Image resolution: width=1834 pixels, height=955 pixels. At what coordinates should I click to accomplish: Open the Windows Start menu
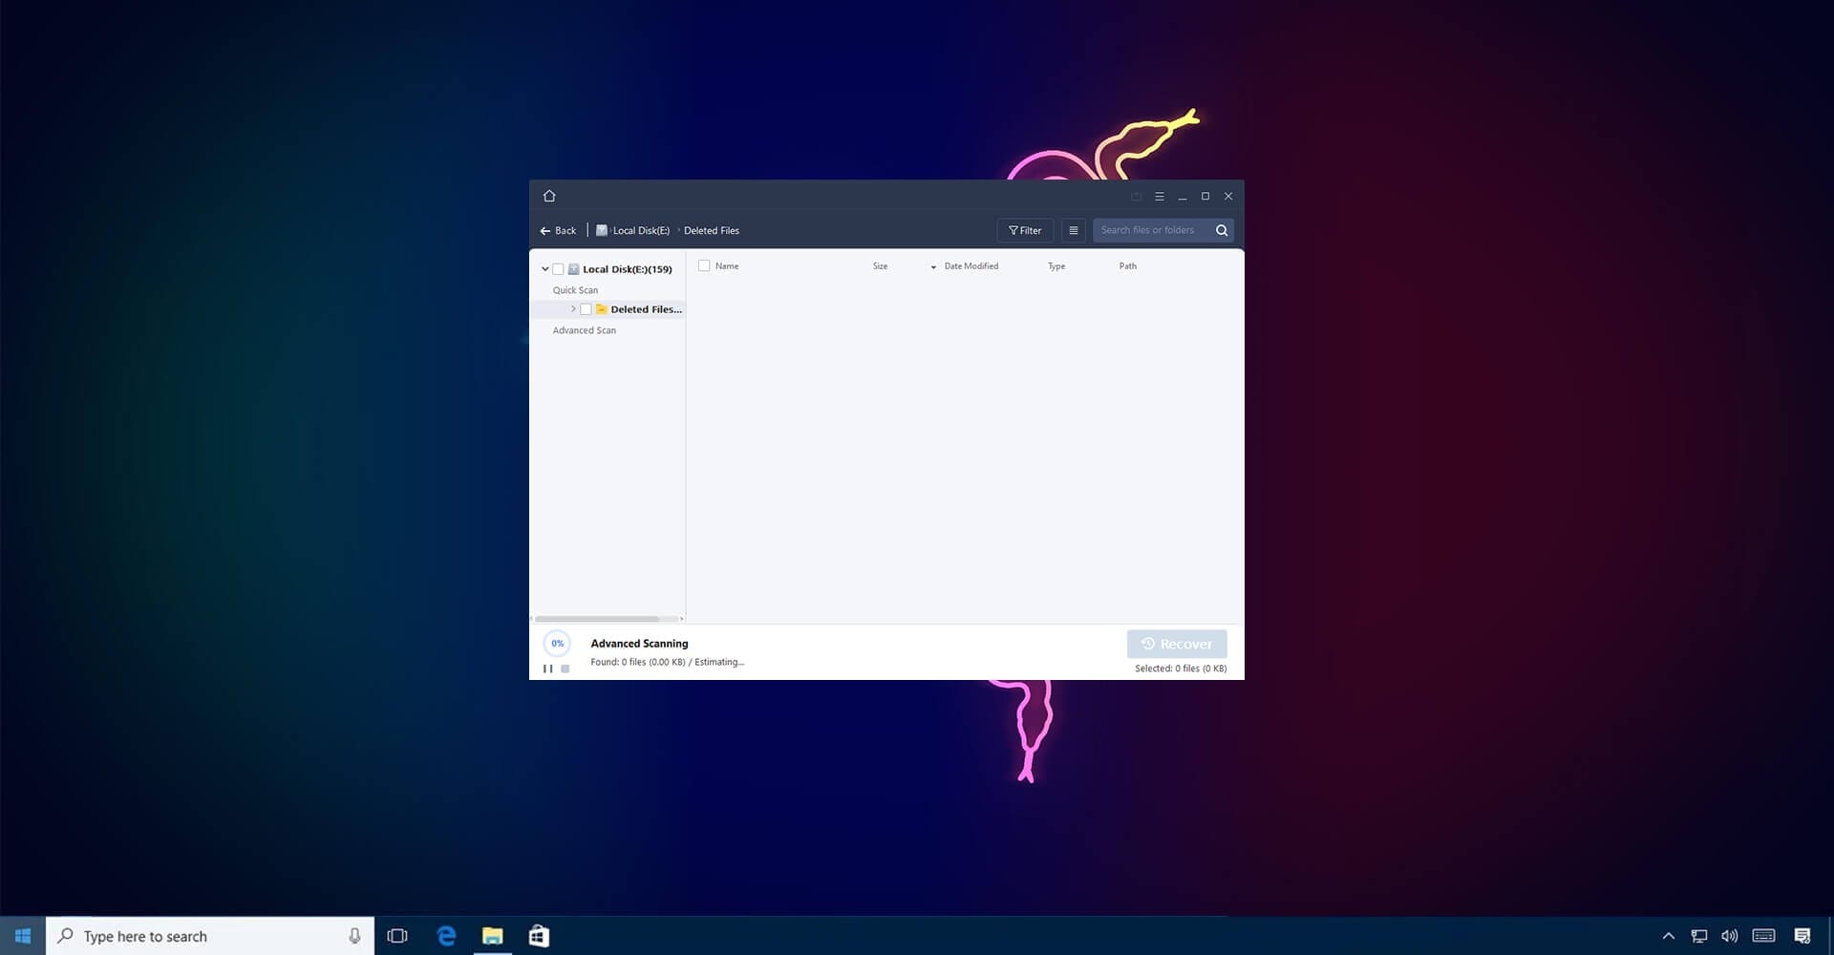[23, 936]
